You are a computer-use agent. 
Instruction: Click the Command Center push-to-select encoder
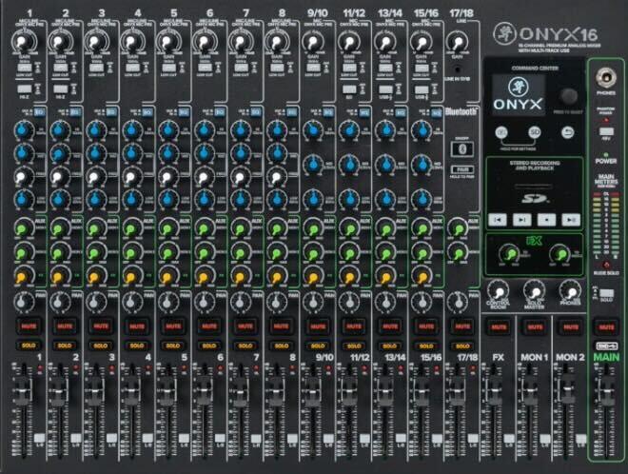pos(568,95)
